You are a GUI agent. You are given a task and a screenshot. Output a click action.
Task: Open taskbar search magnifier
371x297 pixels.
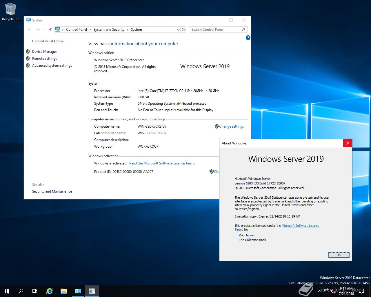click(x=21, y=291)
